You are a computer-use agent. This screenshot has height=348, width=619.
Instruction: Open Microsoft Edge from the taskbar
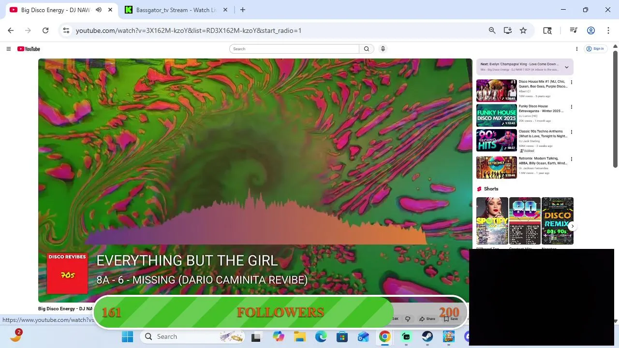click(x=321, y=336)
